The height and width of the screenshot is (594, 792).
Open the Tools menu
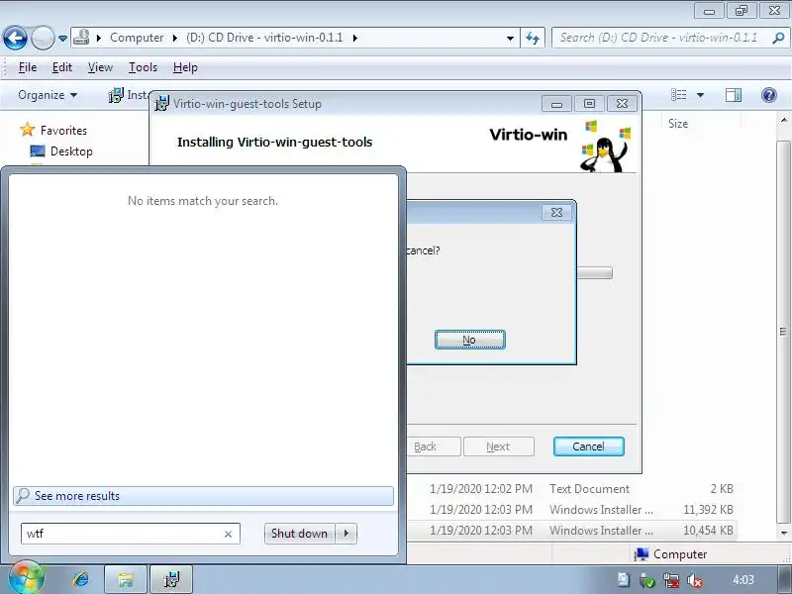pos(143,67)
